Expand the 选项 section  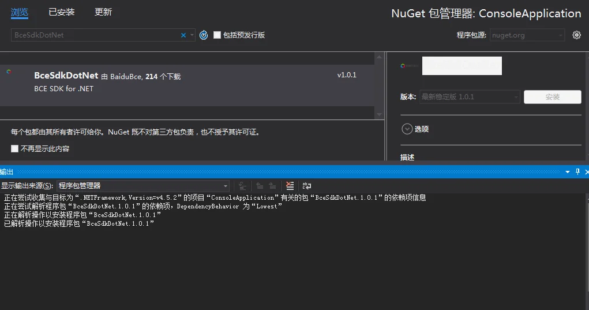[x=407, y=129]
